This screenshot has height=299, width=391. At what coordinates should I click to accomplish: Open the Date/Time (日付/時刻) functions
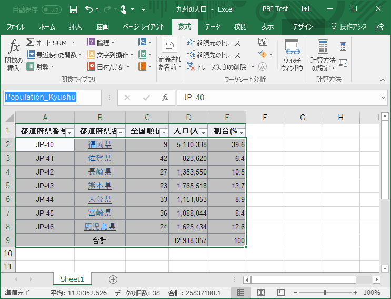coord(108,67)
